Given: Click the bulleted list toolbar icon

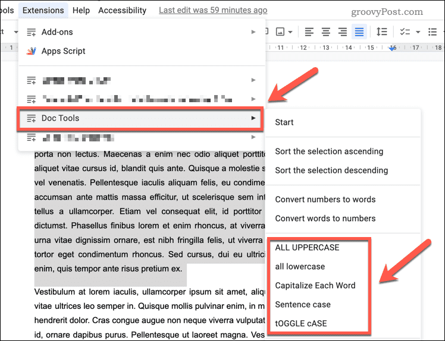Looking at the screenshot, I should point(433,31).
